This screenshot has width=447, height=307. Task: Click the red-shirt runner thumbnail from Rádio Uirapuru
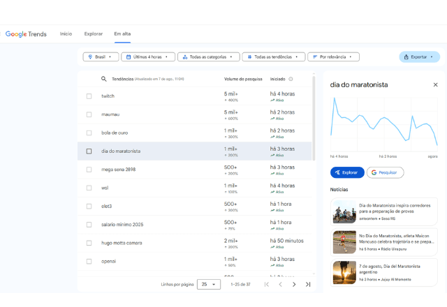344,242
